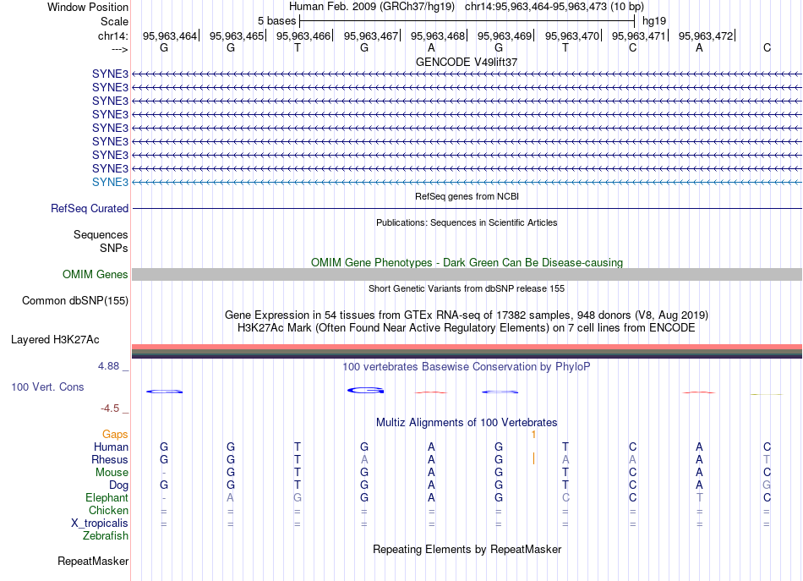
Task: Click the Window Position track label
Action: coord(88,7)
